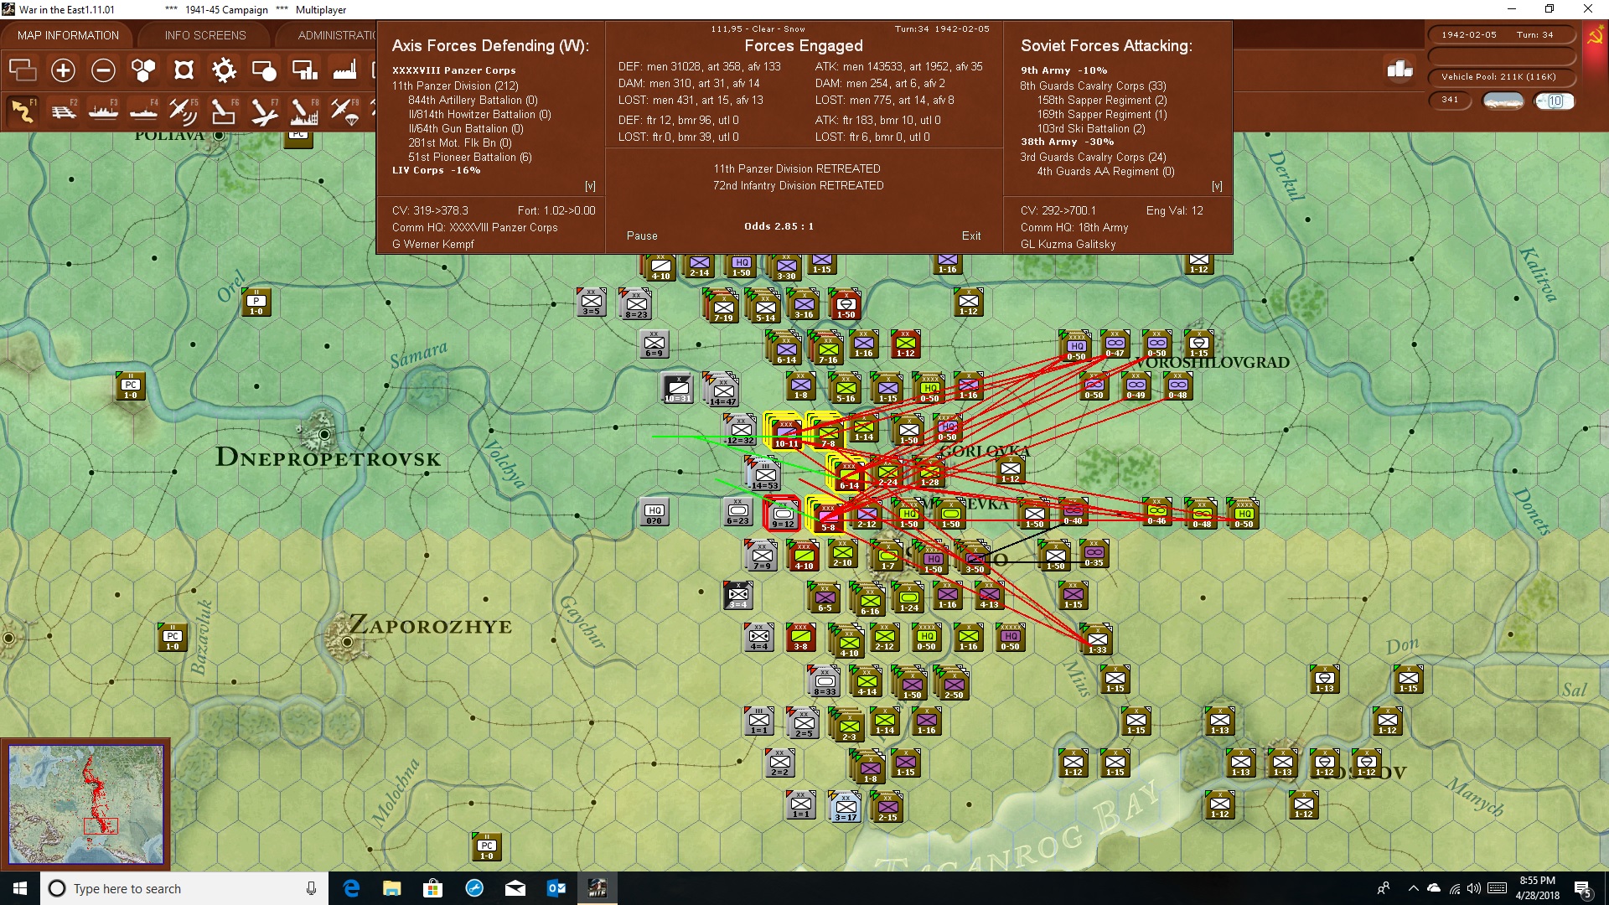This screenshot has height=905, width=1609.
Task: Click the minimap thumbnail of the front
Action: coord(85,804)
